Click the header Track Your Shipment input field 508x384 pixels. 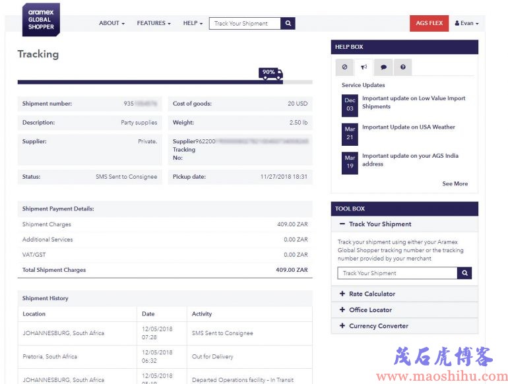(x=245, y=23)
